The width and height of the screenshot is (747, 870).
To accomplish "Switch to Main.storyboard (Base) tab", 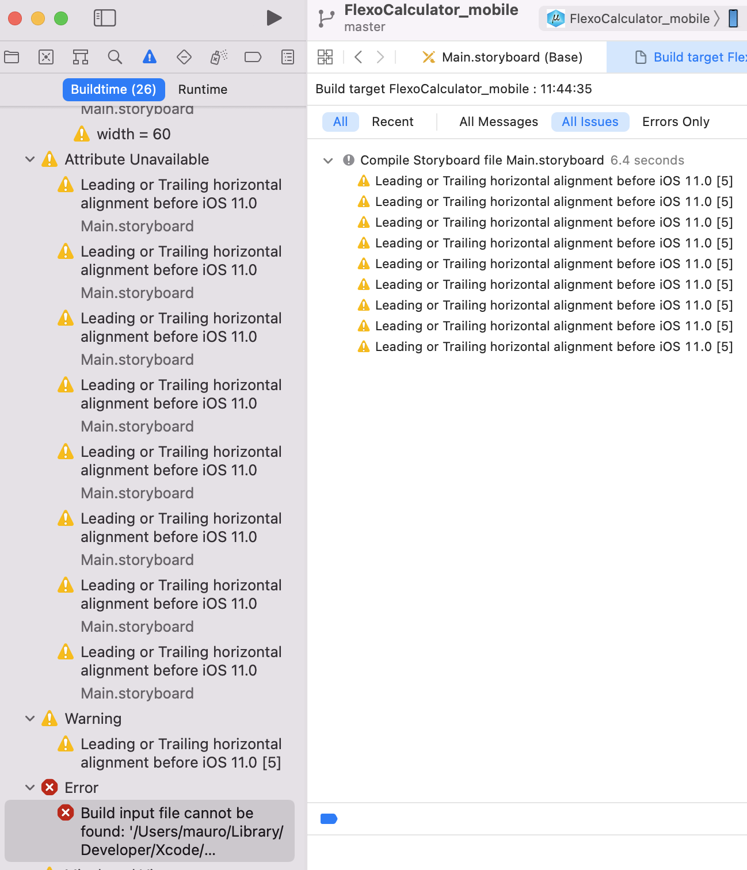I will [x=502, y=57].
